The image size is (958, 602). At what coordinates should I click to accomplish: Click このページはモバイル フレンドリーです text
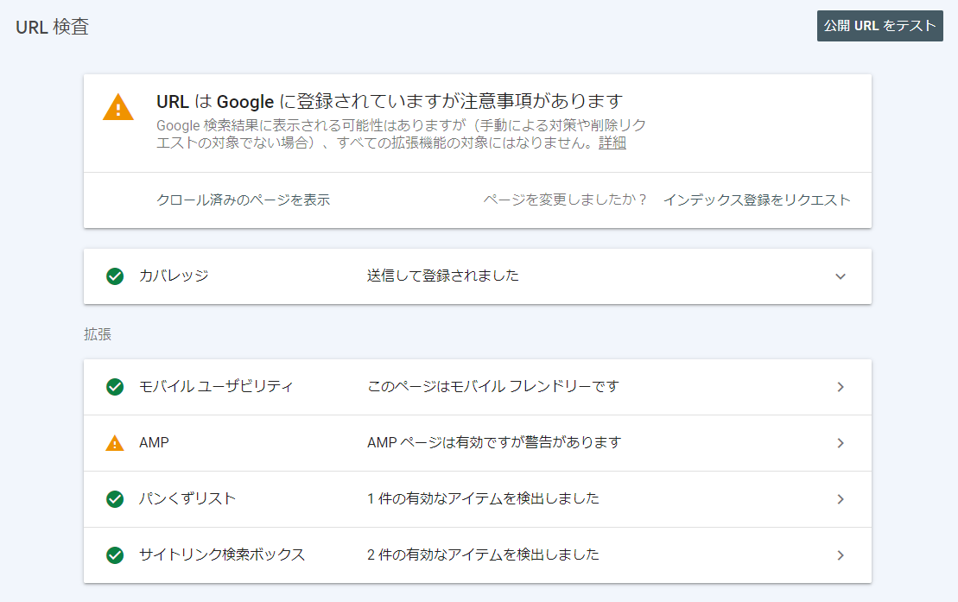493,386
